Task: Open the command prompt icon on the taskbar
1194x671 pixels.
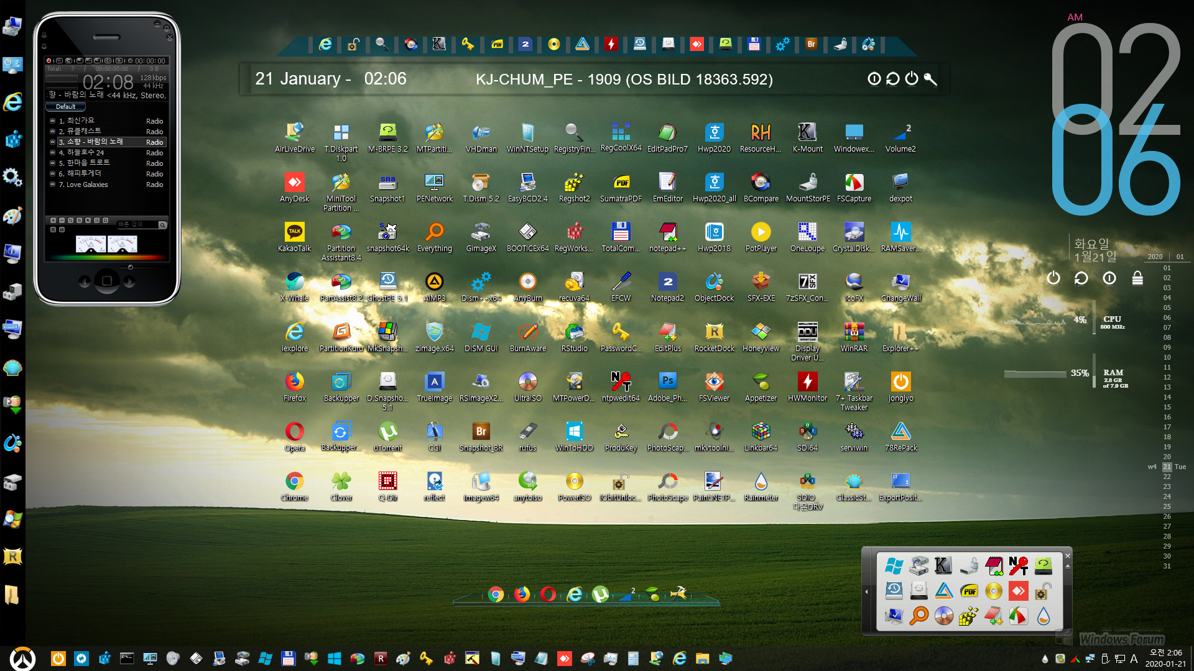Action: tap(127, 658)
